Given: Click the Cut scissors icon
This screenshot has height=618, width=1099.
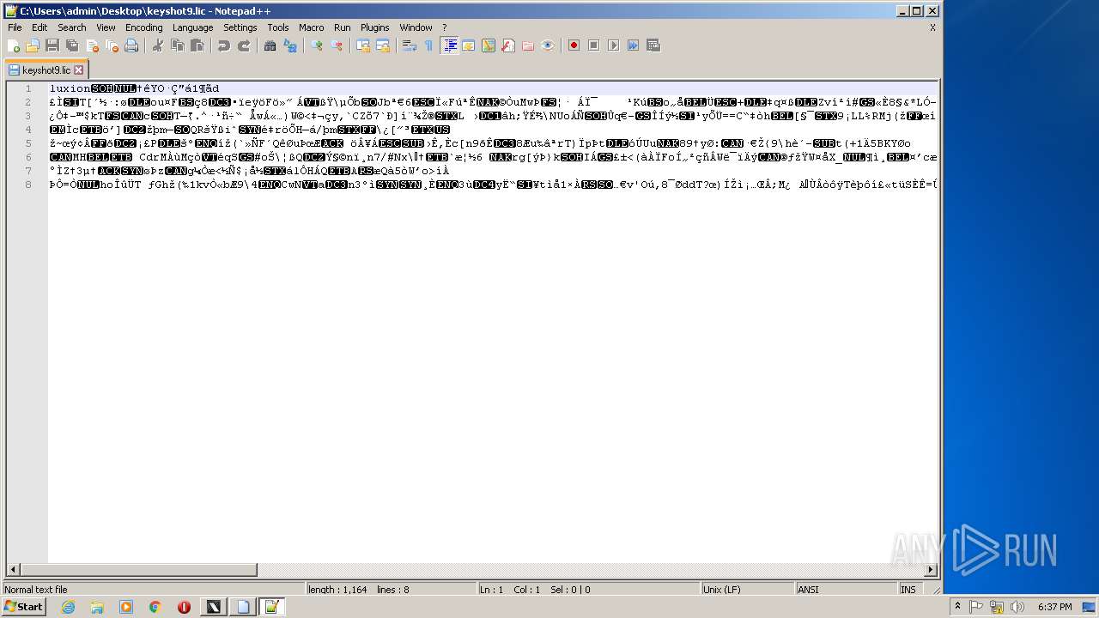Looking at the screenshot, I should [158, 45].
